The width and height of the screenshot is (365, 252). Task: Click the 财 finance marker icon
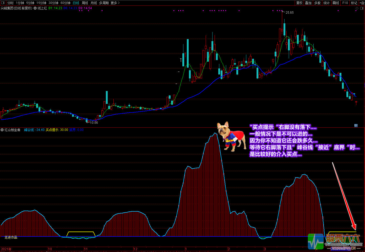pos(356,126)
